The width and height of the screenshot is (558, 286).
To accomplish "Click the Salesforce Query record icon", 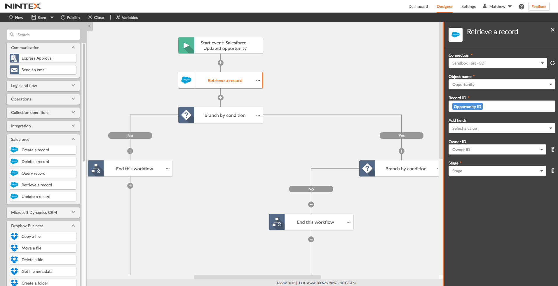I will (x=14, y=173).
